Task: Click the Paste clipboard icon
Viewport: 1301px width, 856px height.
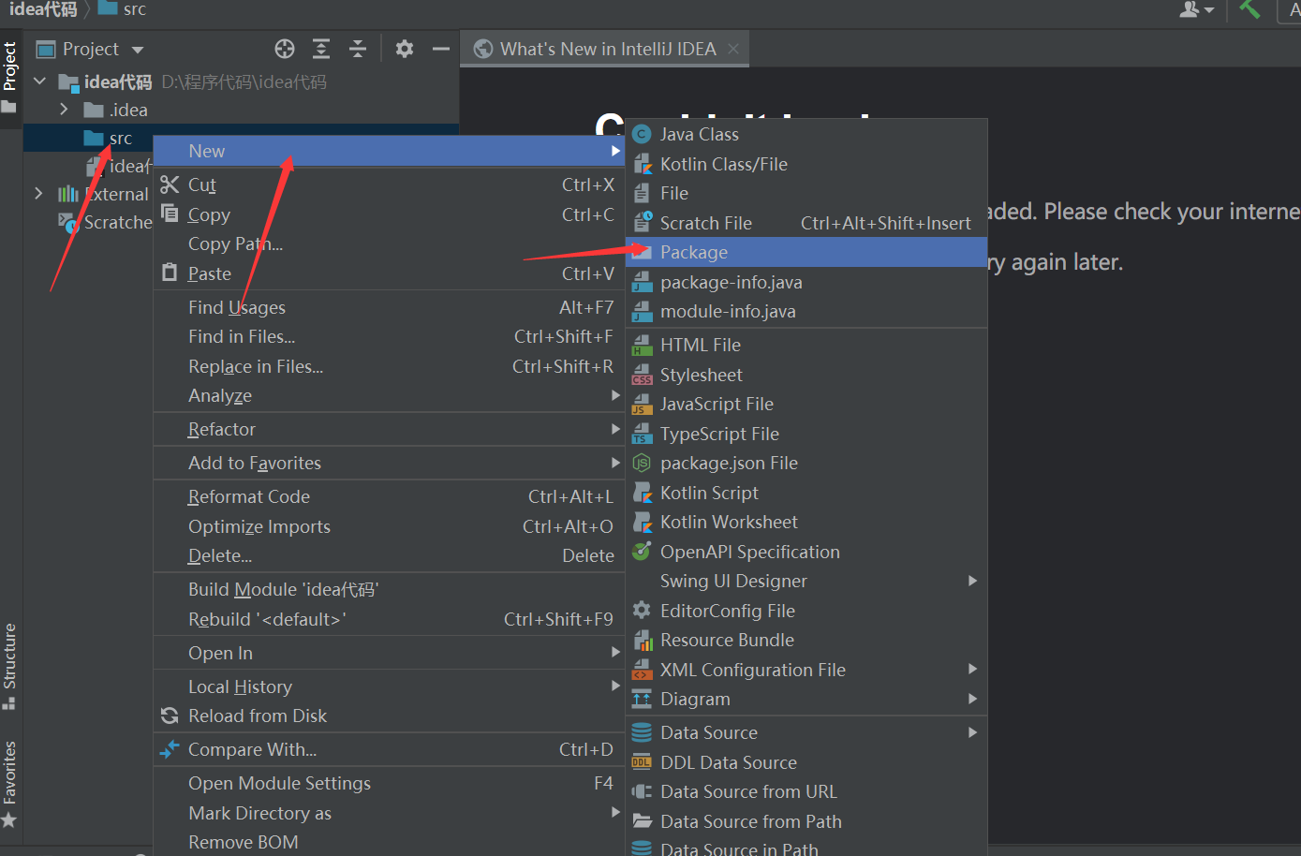Action: pyautogui.click(x=170, y=273)
